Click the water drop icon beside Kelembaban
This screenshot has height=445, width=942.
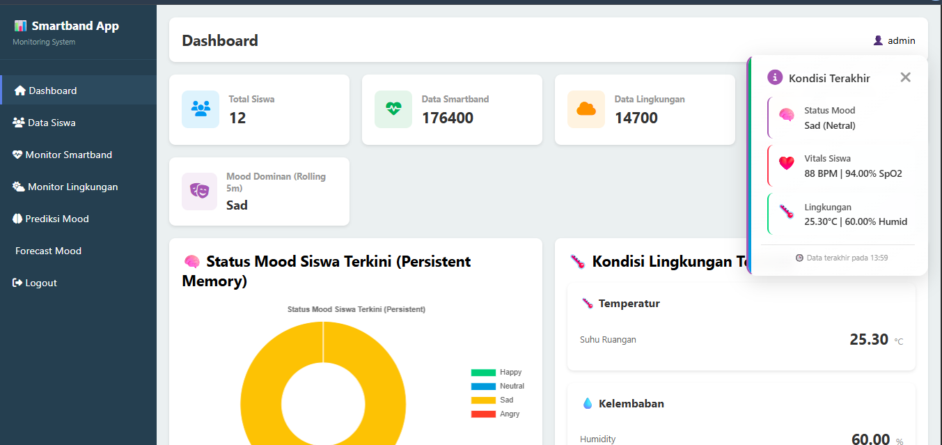[588, 404]
